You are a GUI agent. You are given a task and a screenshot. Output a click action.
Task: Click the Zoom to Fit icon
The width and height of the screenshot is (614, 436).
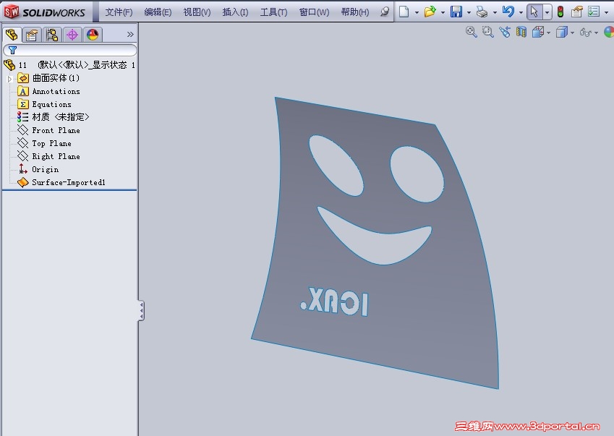tap(471, 32)
